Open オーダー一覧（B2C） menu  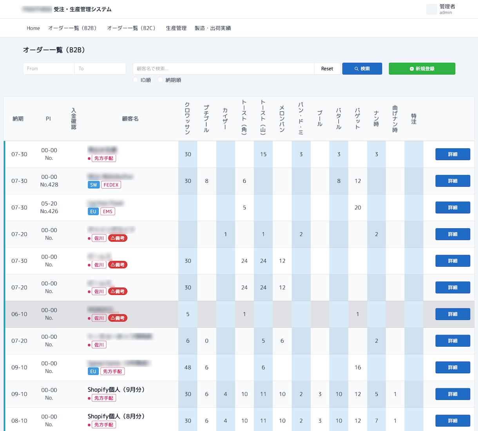(x=132, y=28)
